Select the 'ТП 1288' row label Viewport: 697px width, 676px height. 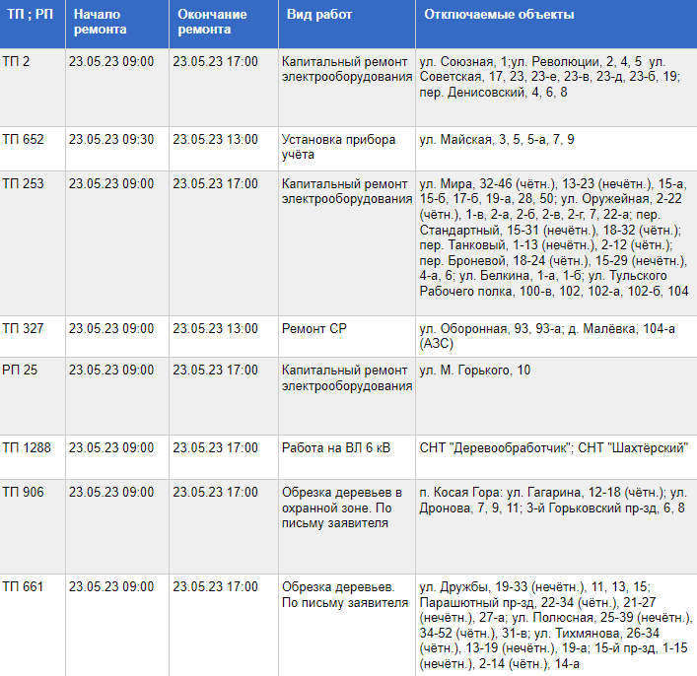click(28, 447)
